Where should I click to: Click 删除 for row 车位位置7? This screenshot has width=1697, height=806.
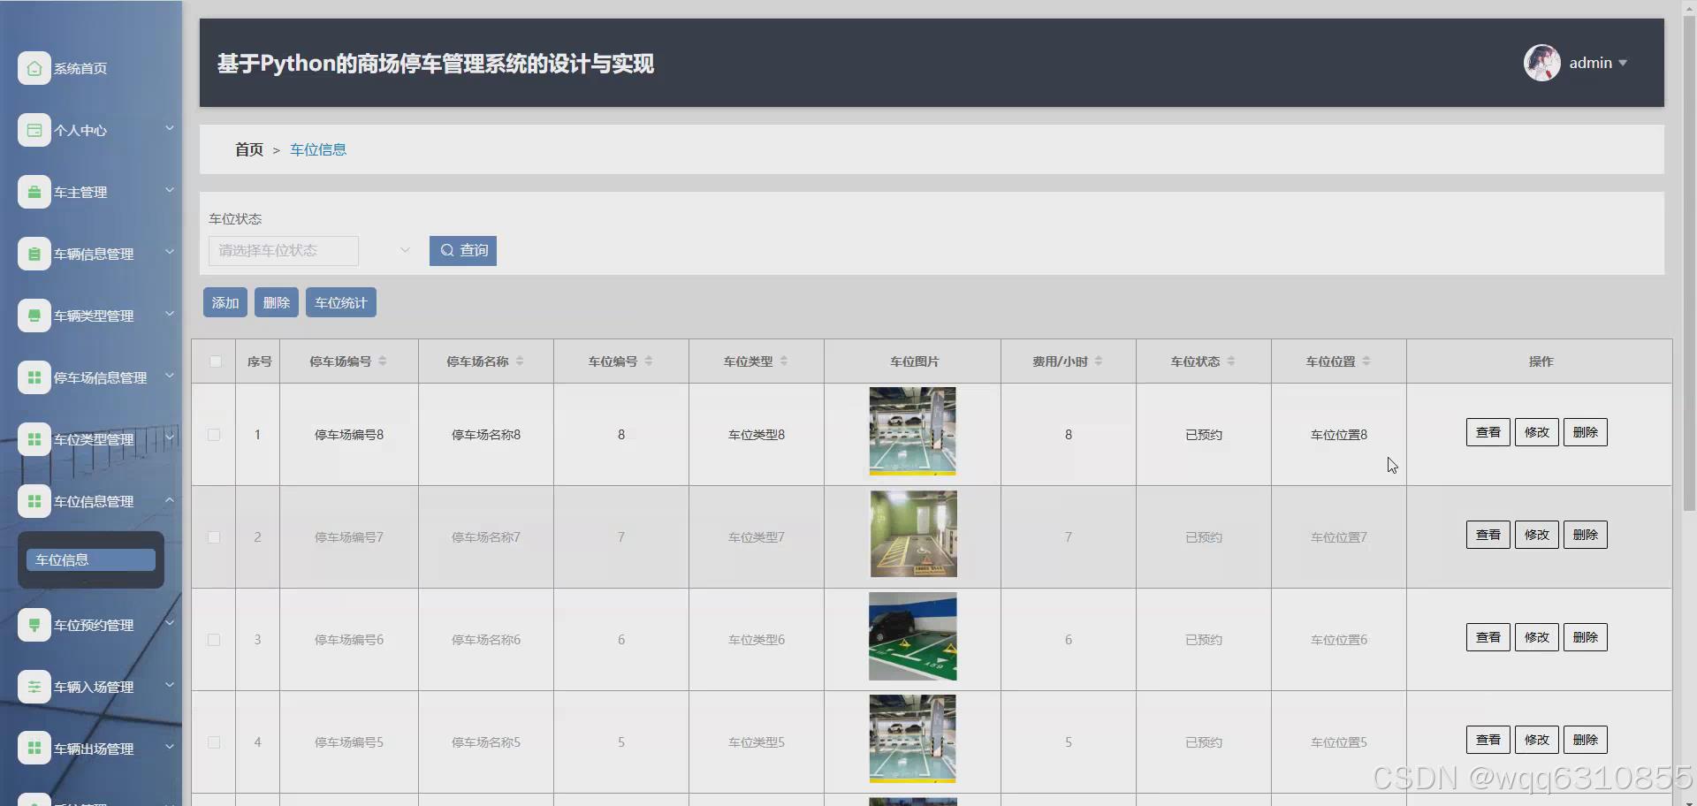(x=1586, y=535)
